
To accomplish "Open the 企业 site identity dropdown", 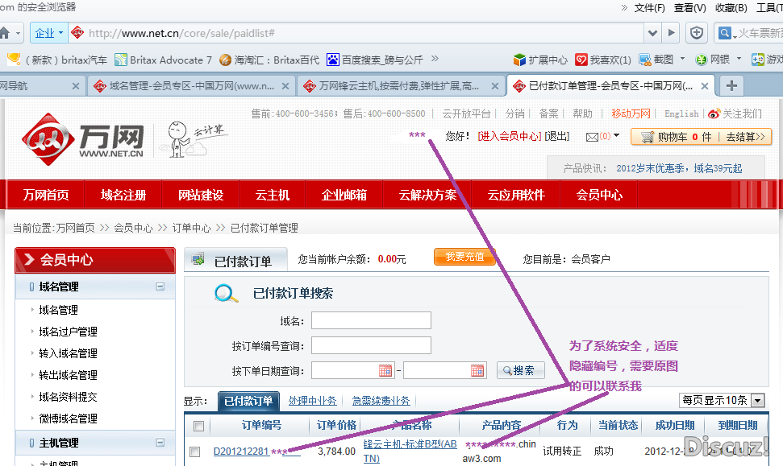I will coord(48,33).
